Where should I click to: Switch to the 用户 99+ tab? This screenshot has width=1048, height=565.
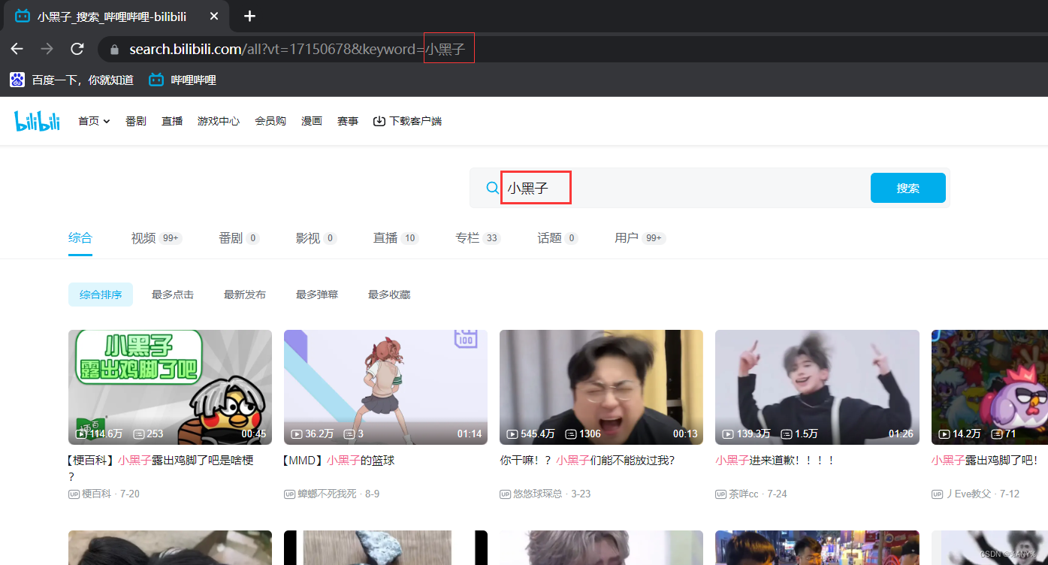640,238
